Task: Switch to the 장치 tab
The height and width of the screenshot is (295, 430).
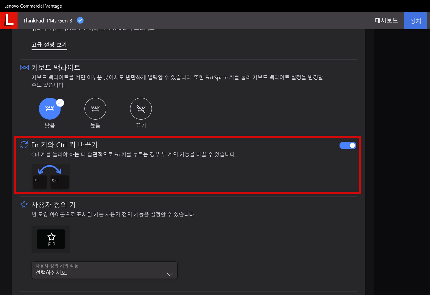Action: pos(415,21)
